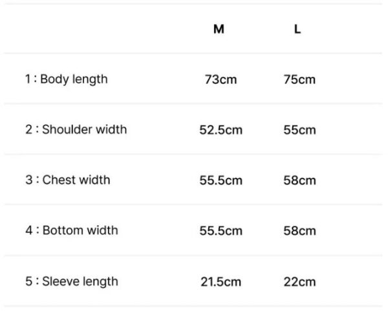
Task: Select the 55cm shoulder width value
Action: [299, 130]
